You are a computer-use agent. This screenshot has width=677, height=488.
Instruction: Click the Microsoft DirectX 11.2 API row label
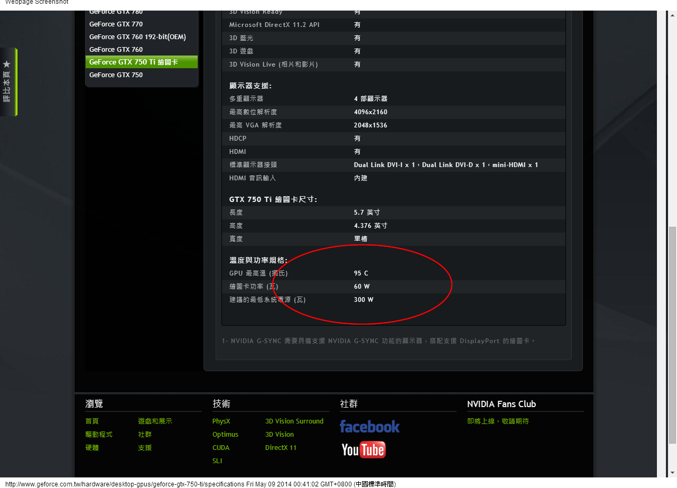(274, 25)
